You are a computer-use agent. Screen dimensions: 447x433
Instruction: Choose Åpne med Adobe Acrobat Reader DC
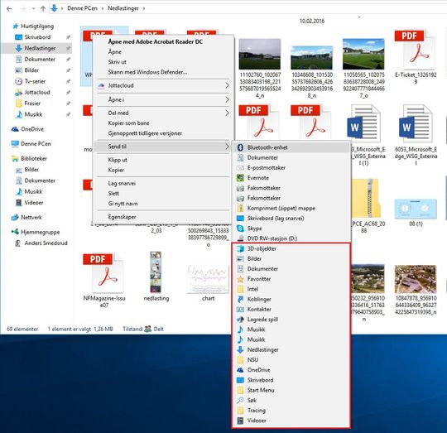point(156,41)
